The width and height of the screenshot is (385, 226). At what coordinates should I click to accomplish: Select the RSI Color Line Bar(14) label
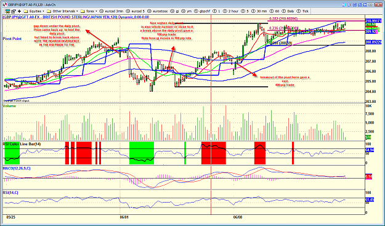22,144
